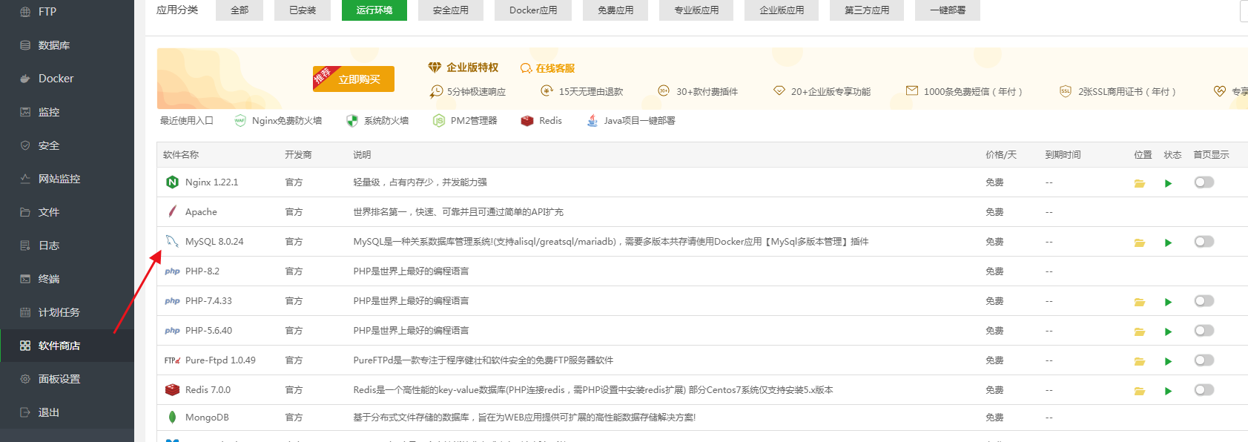The image size is (1248, 442).
Task: Toggle homepage display for PHP-7.4.33
Action: coord(1204,301)
